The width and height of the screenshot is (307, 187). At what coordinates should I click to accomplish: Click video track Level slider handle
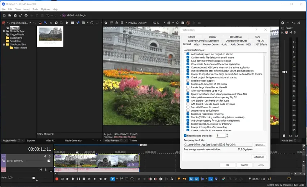pyautogui.click(x=48, y=161)
